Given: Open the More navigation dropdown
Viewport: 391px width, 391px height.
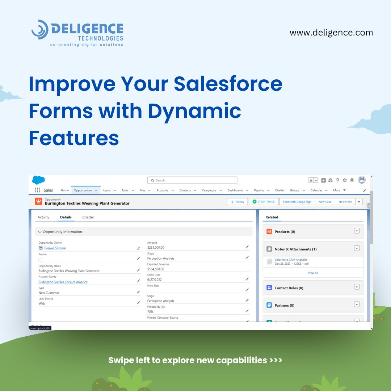Looking at the screenshot, I should click(x=339, y=190).
